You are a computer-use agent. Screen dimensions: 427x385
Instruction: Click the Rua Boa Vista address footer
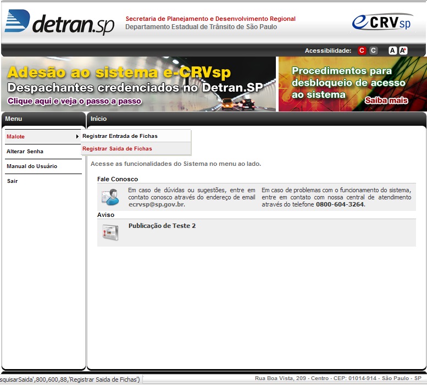(338, 378)
